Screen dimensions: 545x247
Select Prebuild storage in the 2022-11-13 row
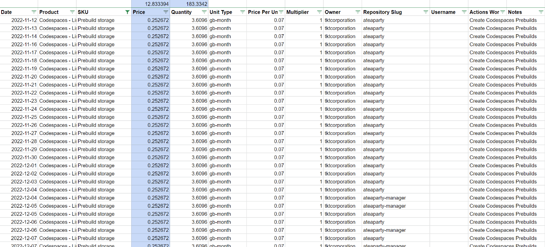(x=104, y=28)
